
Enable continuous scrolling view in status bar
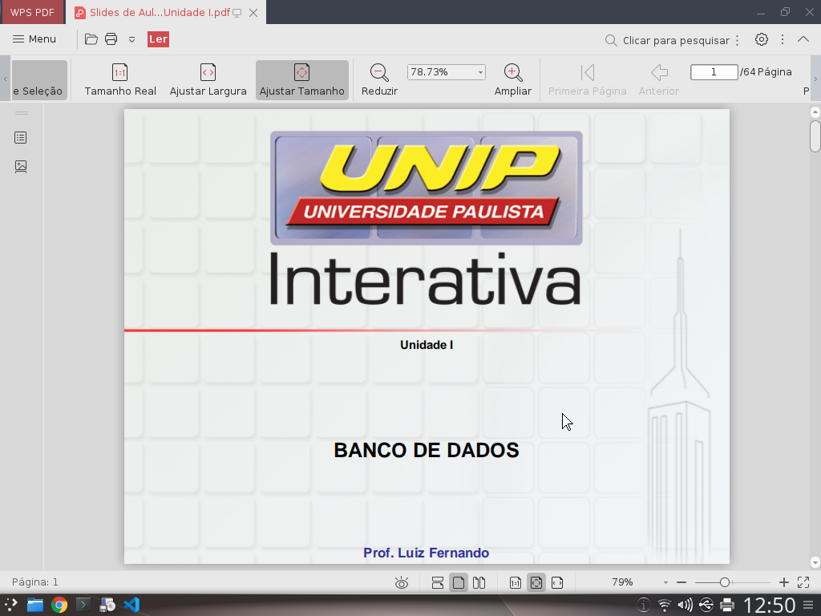point(438,582)
